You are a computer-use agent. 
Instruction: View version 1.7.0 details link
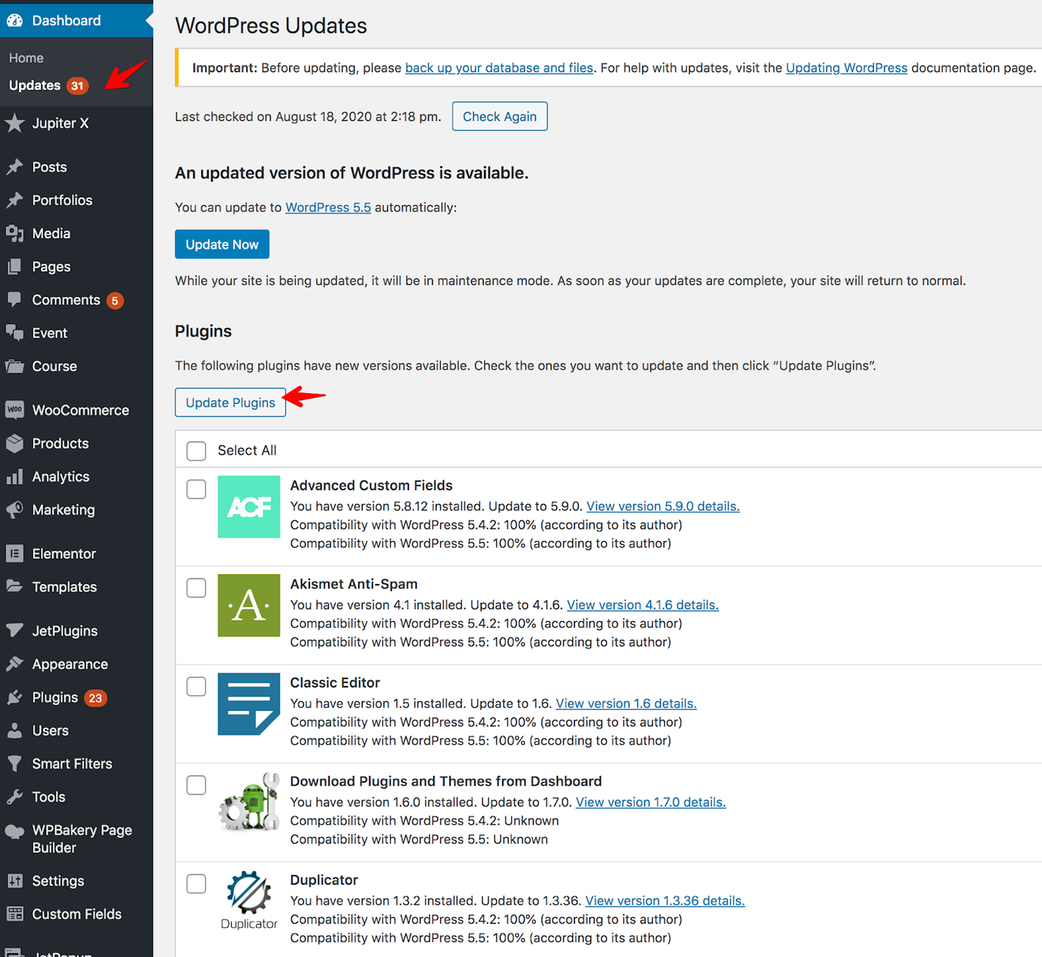[651, 803]
